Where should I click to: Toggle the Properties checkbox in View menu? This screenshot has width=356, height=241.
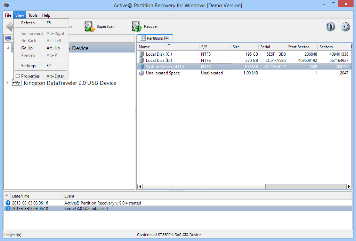point(17,76)
